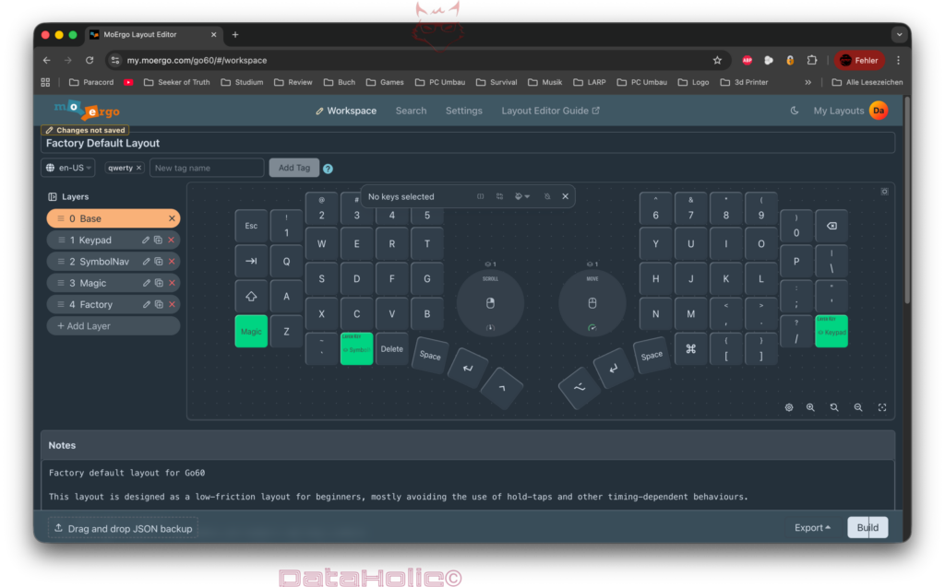Click the fit-to-screen icon in canvas corner
This screenshot has width=945, height=587.
click(x=882, y=407)
